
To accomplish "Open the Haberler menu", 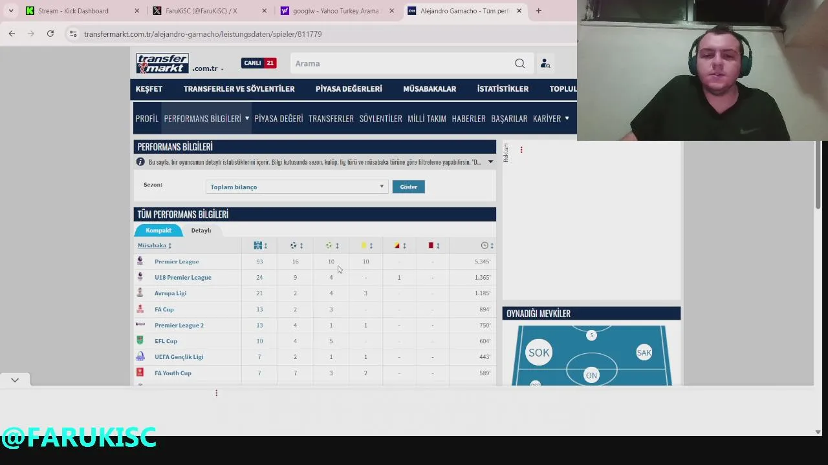I will (x=469, y=118).
